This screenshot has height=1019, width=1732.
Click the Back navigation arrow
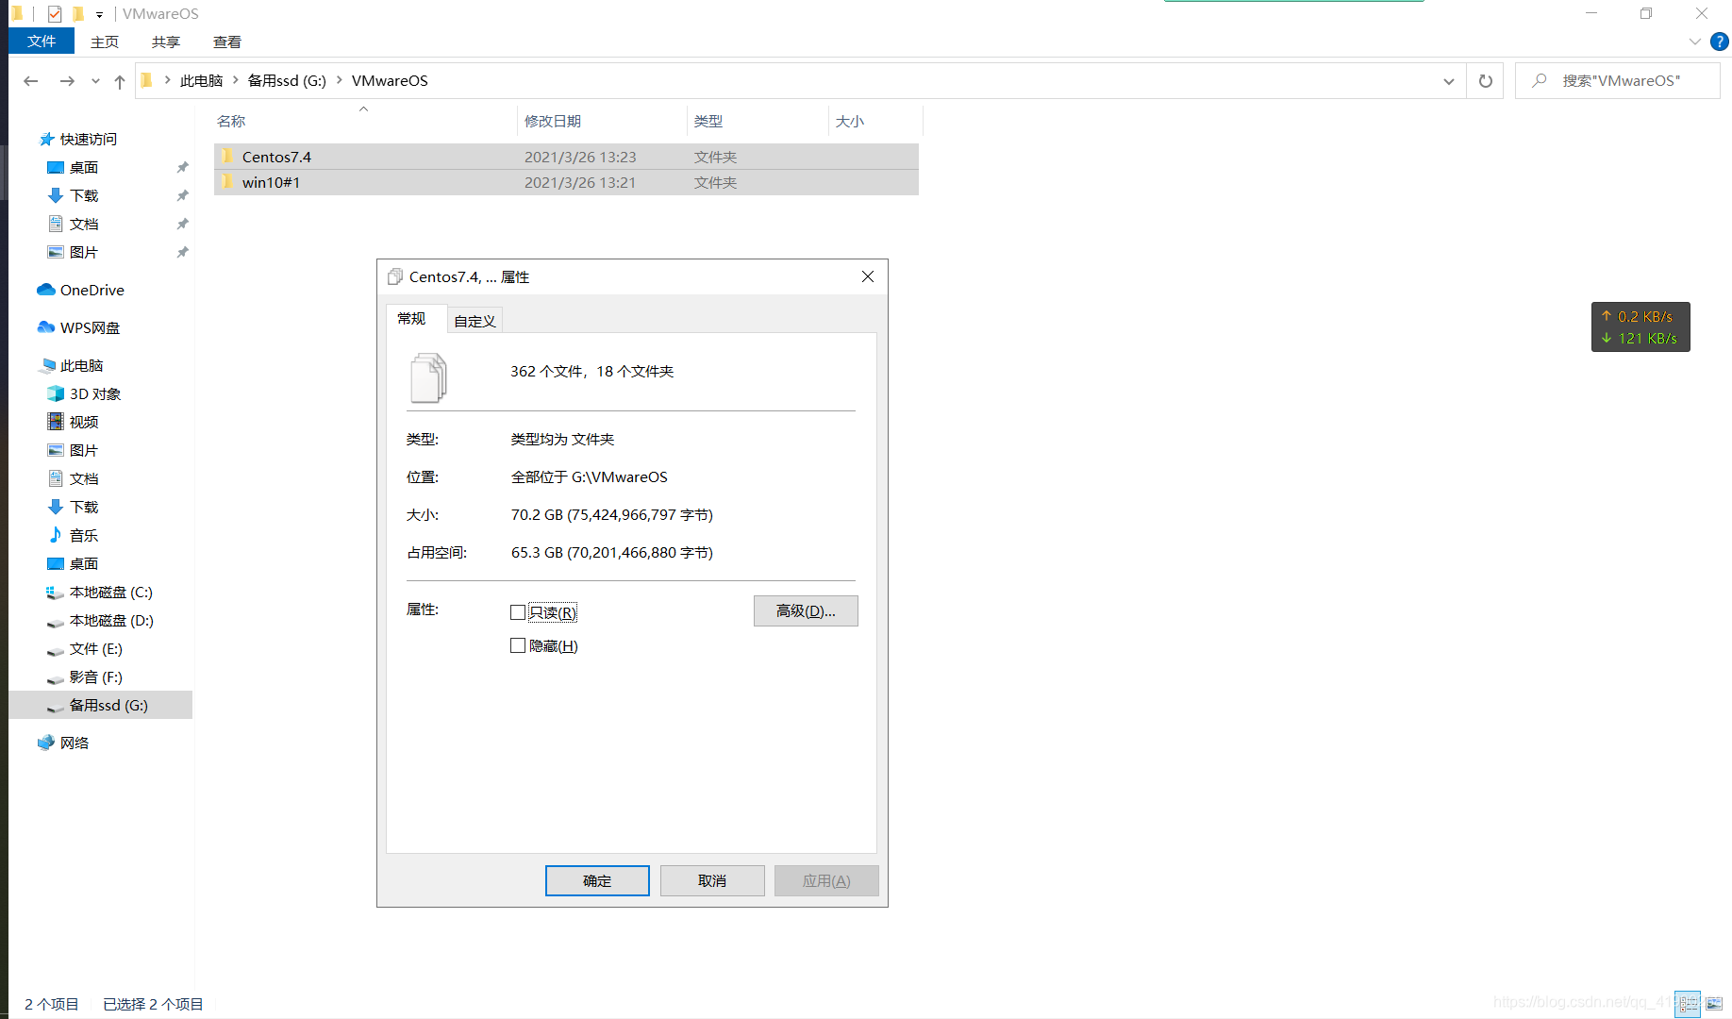click(31, 81)
